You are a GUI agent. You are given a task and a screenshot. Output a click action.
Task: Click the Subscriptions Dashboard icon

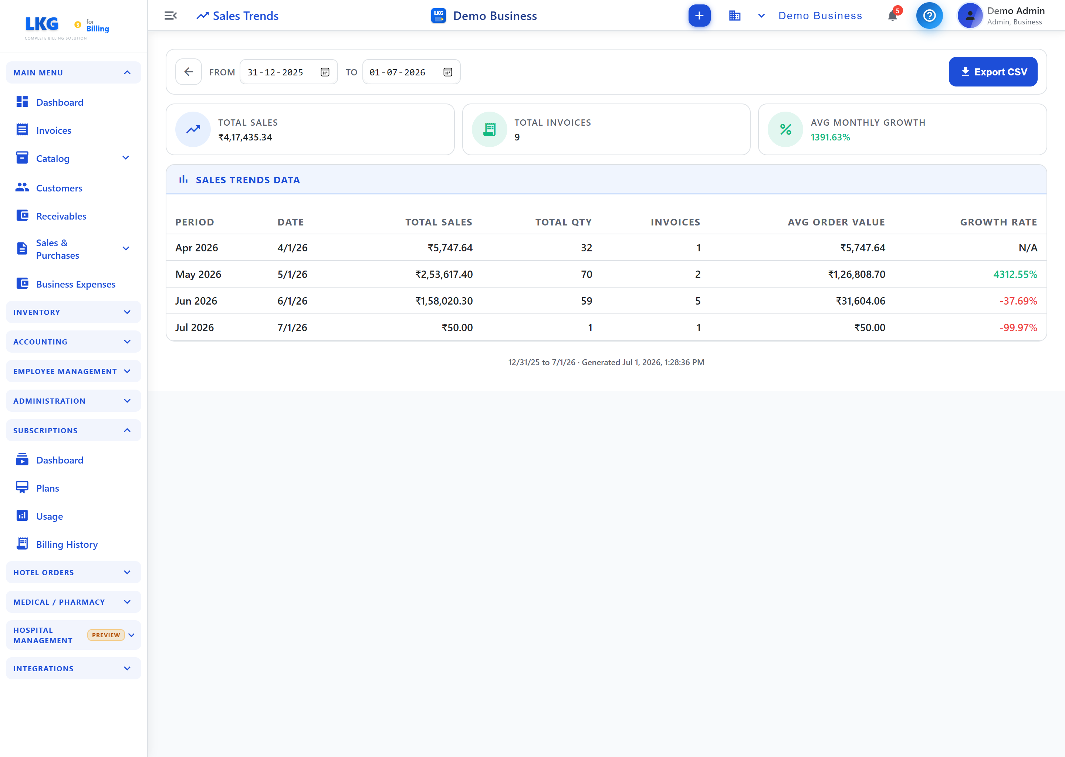pos(22,459)
